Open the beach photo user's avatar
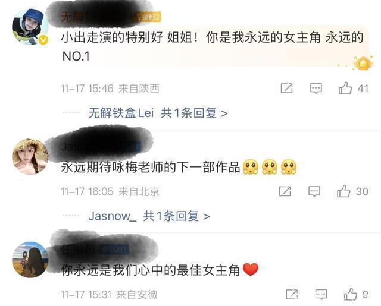The width and height of the screenshot is (381, 306). pos(30,260)
